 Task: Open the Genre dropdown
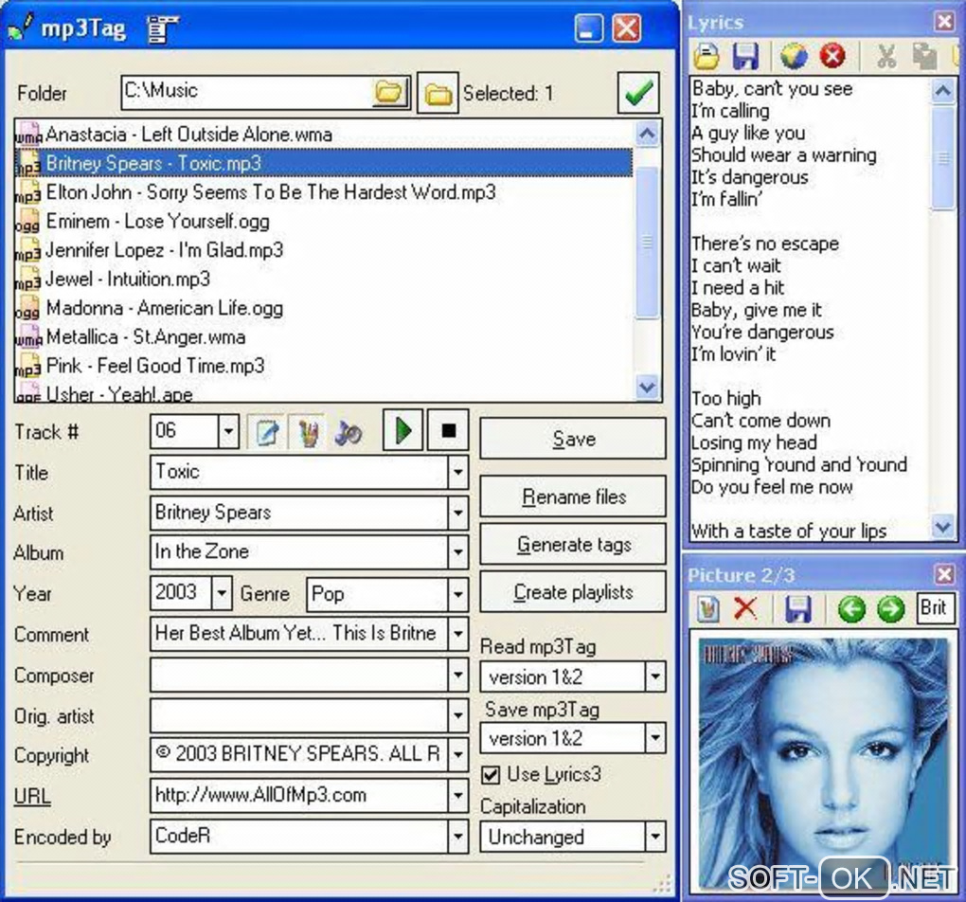457,594
